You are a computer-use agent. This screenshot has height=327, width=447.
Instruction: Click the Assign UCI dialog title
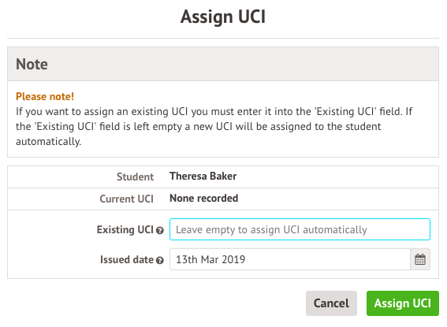pos(223,17)
